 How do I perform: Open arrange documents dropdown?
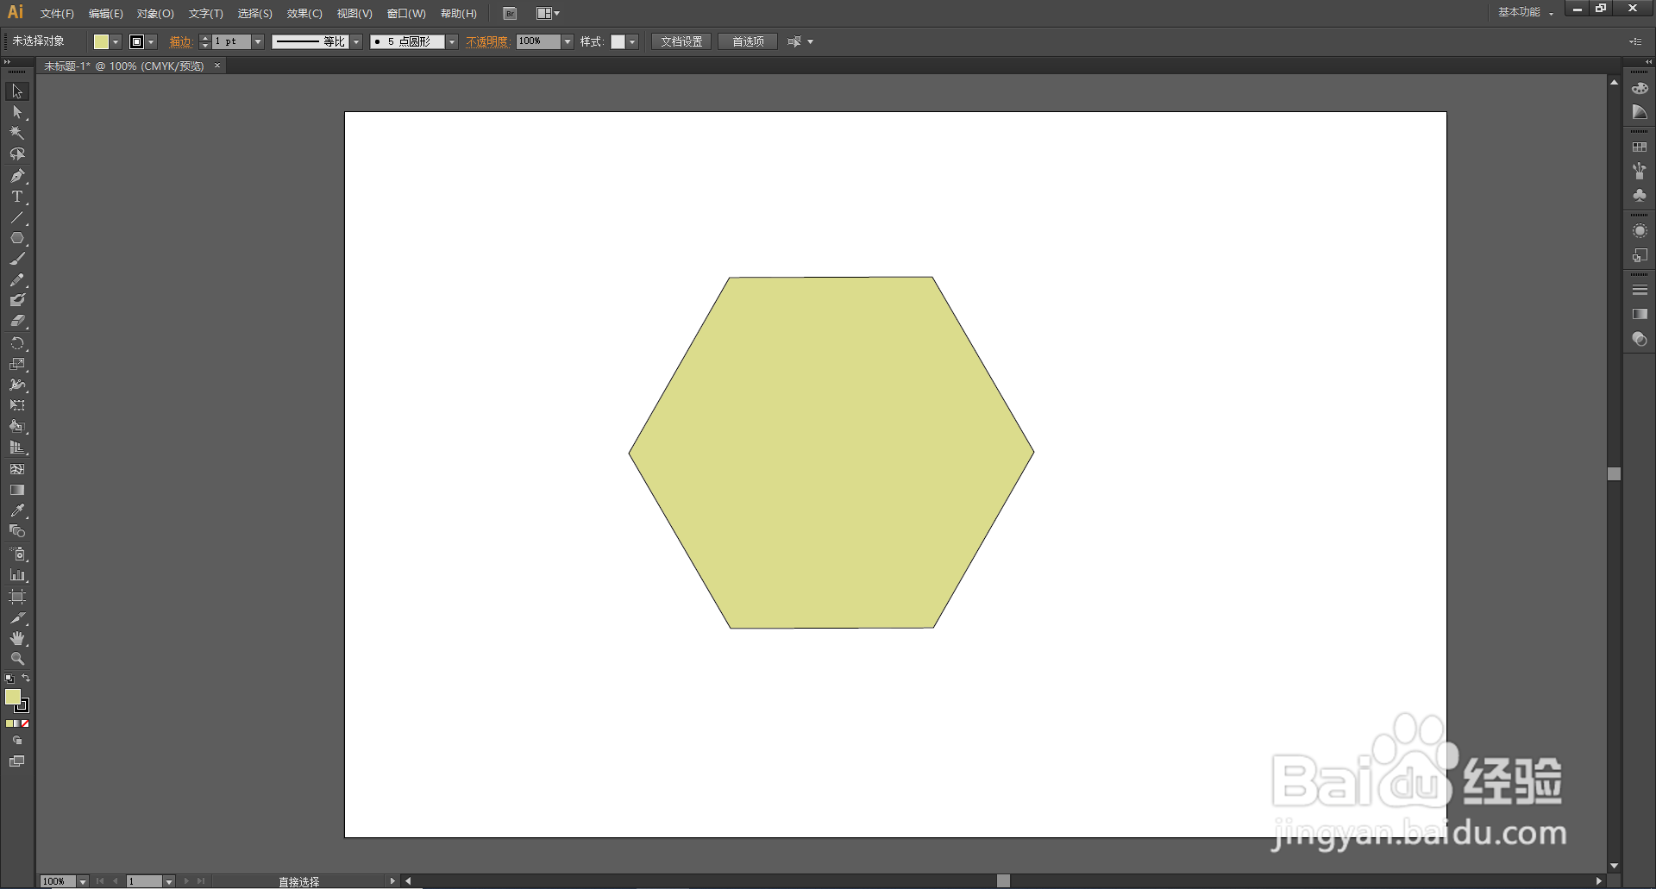pyautogui.click(x=548, y=14)
